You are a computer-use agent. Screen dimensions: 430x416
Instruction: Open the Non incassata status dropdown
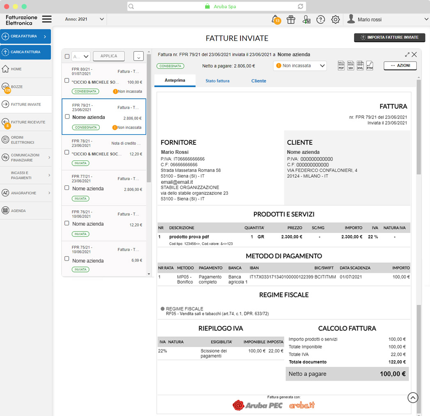(x=300, y=66)
